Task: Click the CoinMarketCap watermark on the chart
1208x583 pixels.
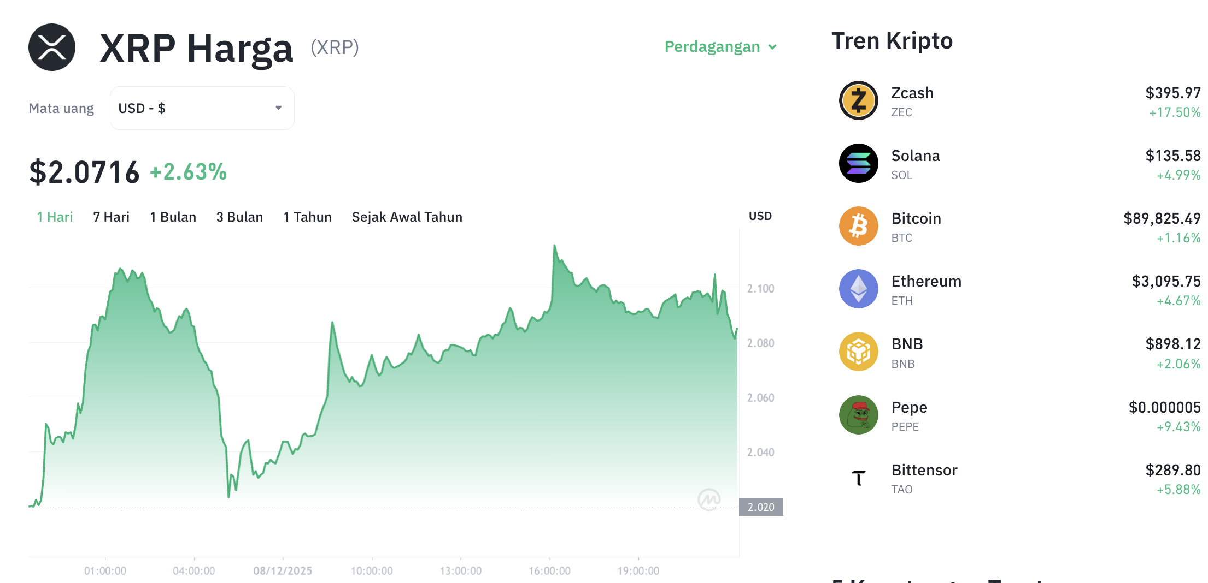Action: coord(709,499)
